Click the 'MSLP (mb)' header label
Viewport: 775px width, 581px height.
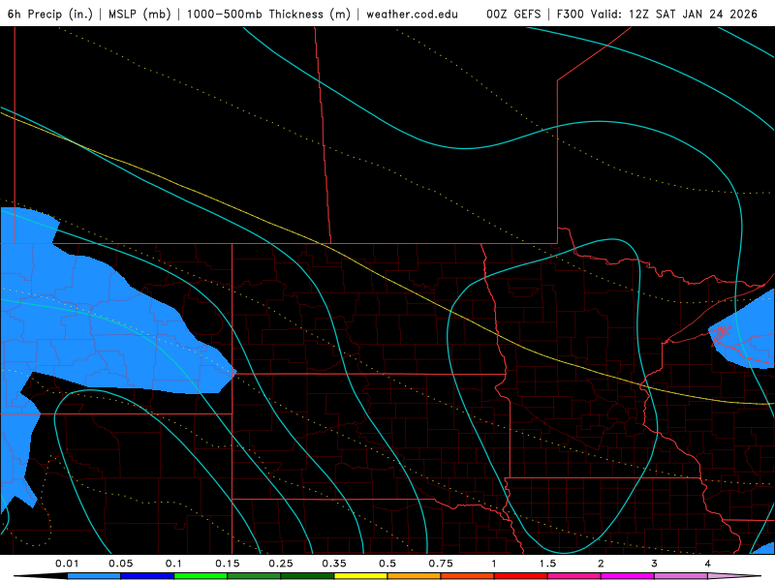coord(139,14)
